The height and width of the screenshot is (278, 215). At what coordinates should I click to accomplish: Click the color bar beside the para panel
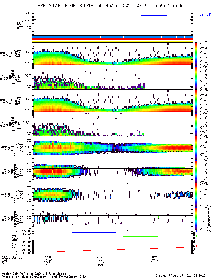click(196, 125)
